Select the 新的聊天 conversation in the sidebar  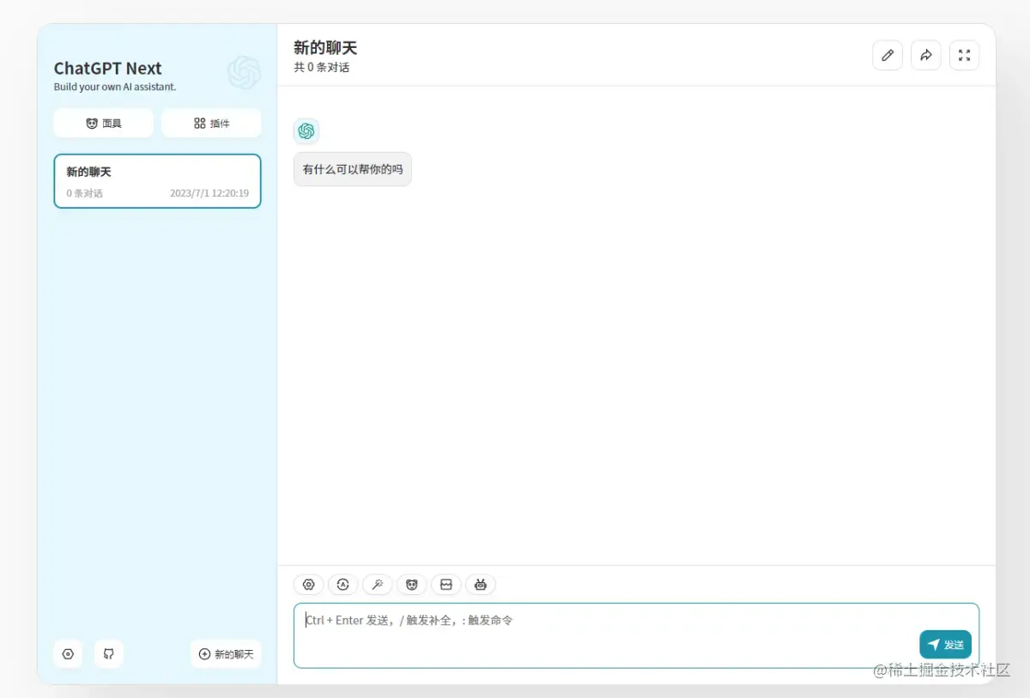(x=157, y=181)
